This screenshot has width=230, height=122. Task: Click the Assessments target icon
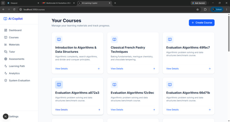[x=6, y=59]
